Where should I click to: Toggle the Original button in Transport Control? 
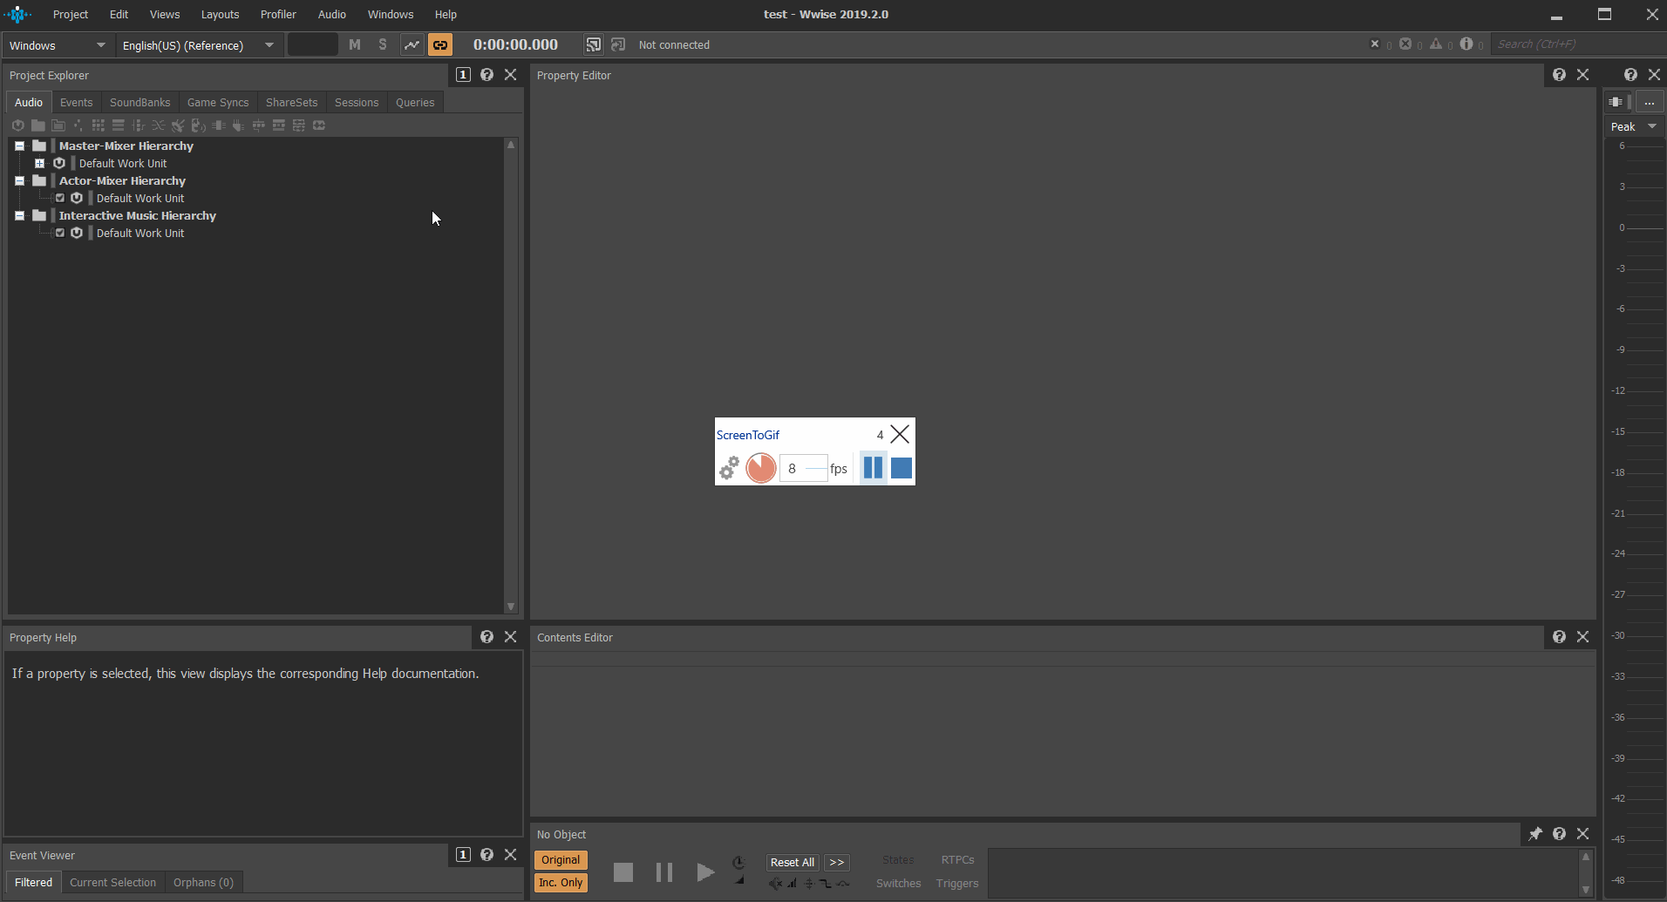click(x=561, y=860)
